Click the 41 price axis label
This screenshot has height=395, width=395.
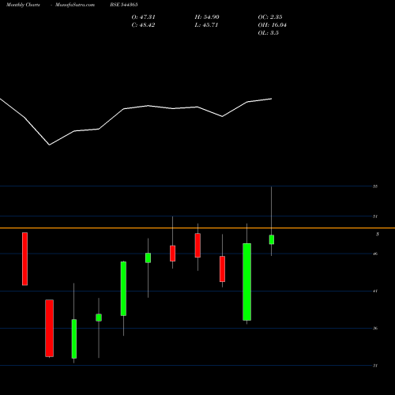(x=375, y=291)
